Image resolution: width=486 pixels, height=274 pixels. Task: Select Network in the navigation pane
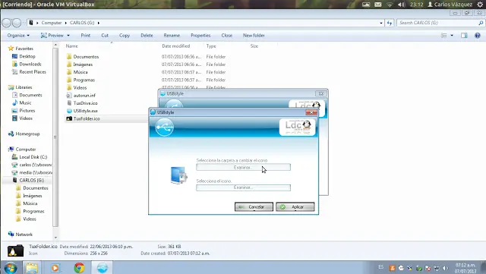coord(24,235)
